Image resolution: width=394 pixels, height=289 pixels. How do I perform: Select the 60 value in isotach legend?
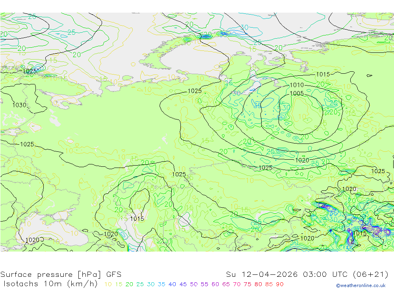[x=216, y=284]
